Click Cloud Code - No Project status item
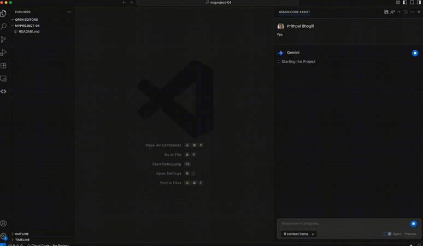Screen dimensions: 423x246 [x=48, y=245]
